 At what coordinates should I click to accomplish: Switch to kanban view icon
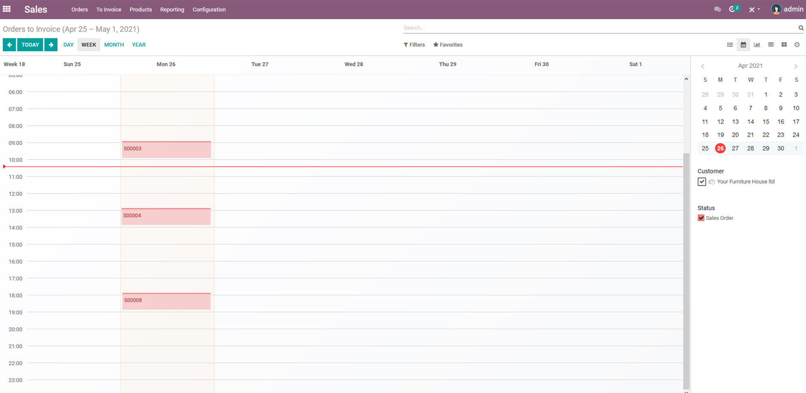(784, 45)
